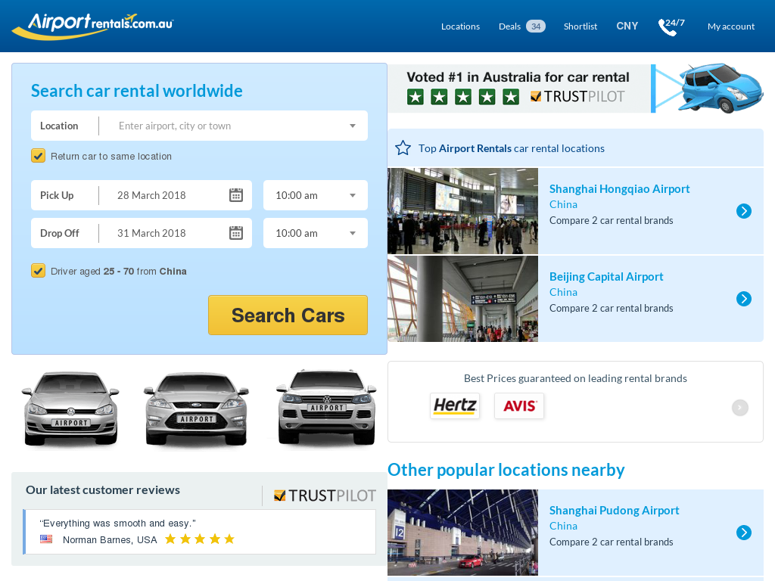Click the arrow icon for Shanghai Hongqiao Airport
The height and width of the screenshot is (581, 775).
743,211
